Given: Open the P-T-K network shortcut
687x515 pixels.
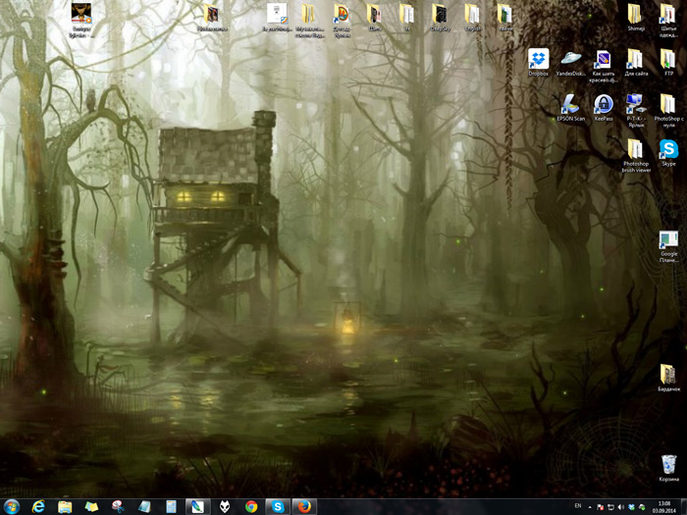Looking at the screenshot, I should coord(636,110).
